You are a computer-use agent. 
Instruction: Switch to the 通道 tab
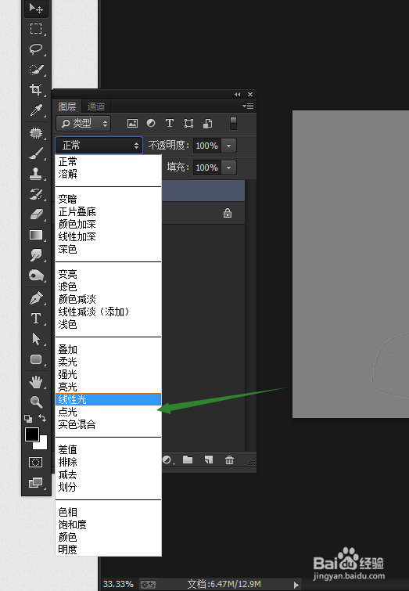(x=96, y=106)
